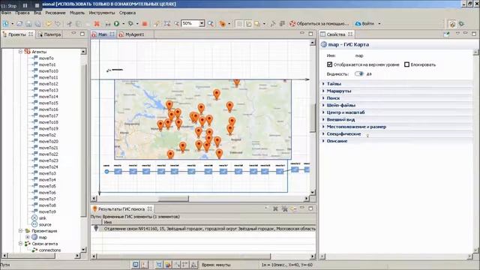Image resolution: width=480 pixels, height=270 pixels.
Task: Open the 50% zoom level dropdown
Action: (x=202, y=23)
